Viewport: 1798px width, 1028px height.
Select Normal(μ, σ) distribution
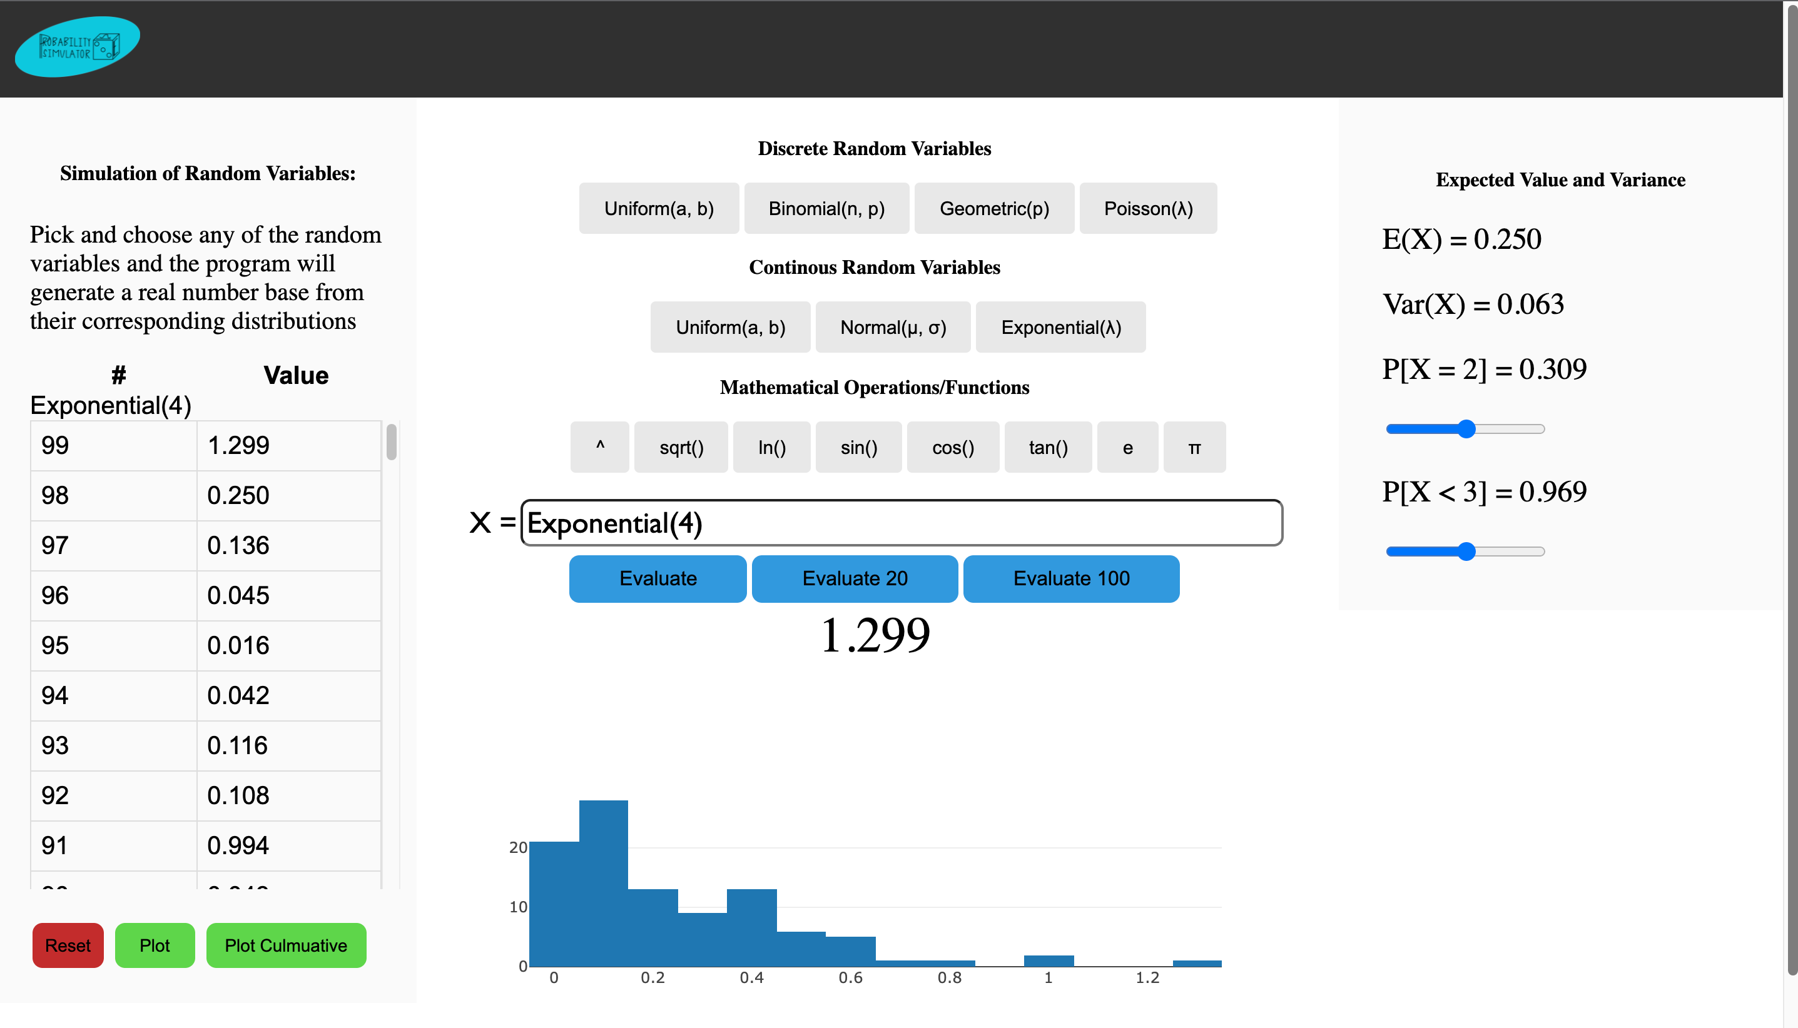pos(893,327)
